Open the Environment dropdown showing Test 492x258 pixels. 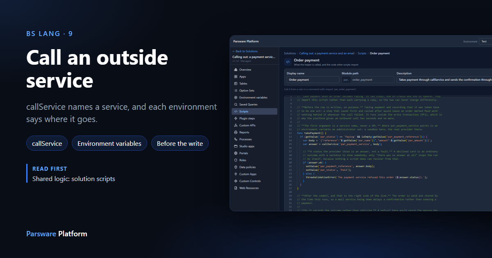pos(485,41)
